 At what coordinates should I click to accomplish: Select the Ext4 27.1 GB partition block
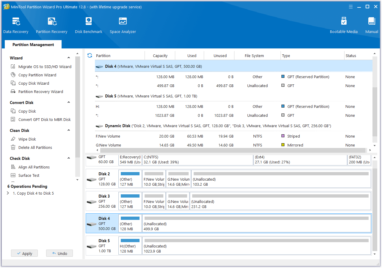click(300, 160)
